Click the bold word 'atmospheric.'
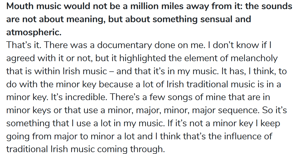 click(x=34, y=32)
